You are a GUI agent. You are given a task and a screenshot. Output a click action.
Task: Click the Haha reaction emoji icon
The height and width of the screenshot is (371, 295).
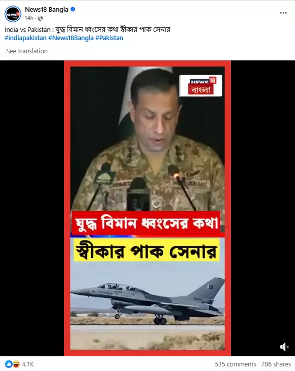coord(16,364)
